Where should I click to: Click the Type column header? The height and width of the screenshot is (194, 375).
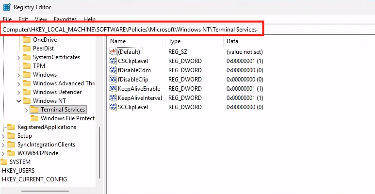click(x=194, y=41)
